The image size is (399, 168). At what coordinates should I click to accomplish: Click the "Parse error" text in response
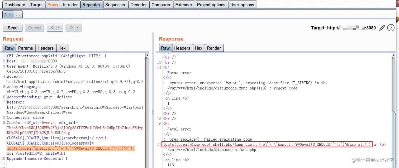[x=179, y=73]
